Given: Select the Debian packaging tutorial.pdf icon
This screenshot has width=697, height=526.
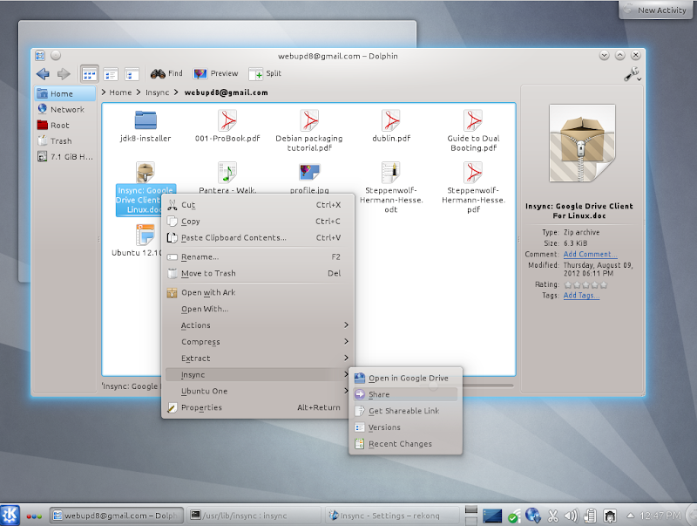Looking at the screenshot, I should (309, 120).
